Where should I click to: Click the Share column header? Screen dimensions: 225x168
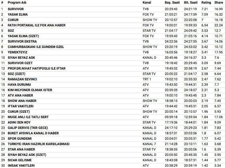tap(219, 3)
